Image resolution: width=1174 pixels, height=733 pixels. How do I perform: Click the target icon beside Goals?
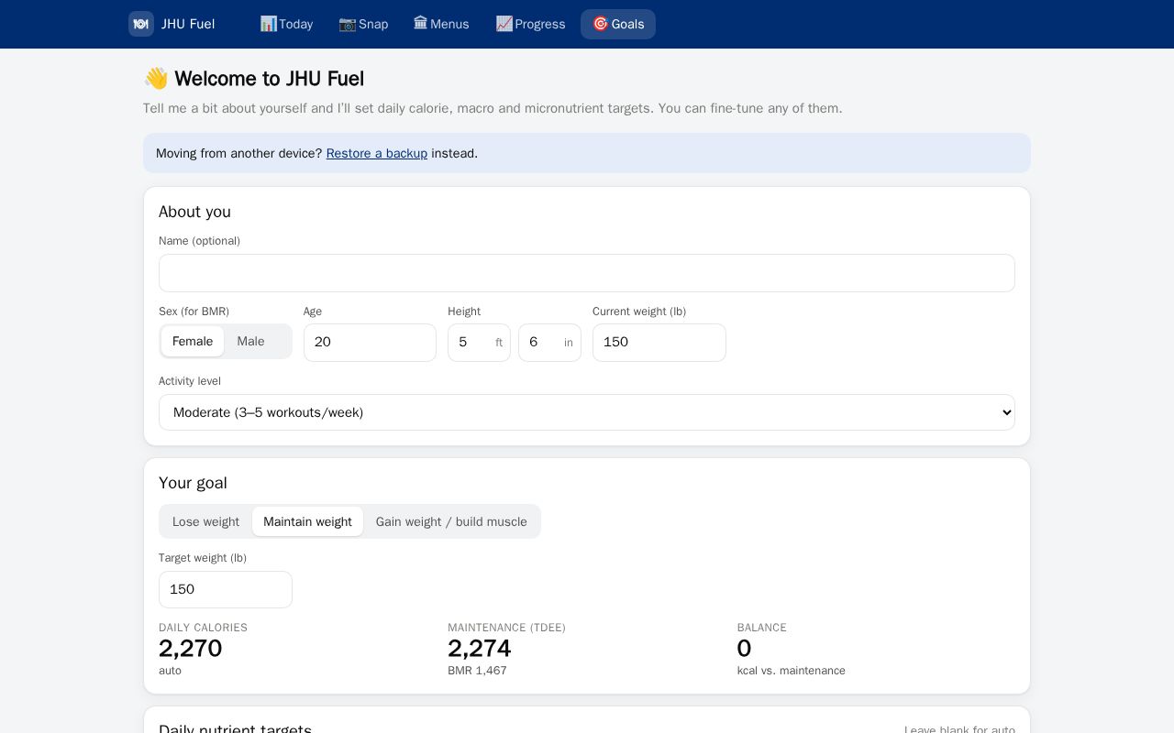click(601, 24)
